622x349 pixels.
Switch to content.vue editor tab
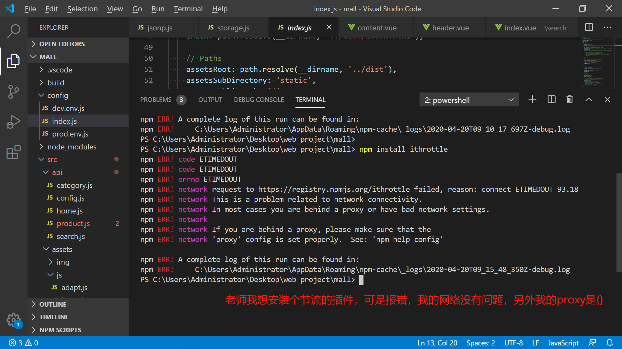tap(376, 27)
